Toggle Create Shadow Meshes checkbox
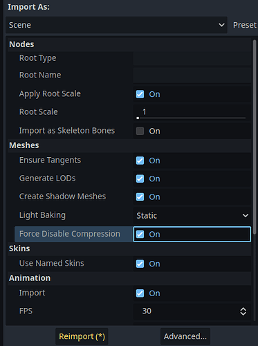Image resolution: width=258 pixels, height=346 pixels. (x=140, y=197)
